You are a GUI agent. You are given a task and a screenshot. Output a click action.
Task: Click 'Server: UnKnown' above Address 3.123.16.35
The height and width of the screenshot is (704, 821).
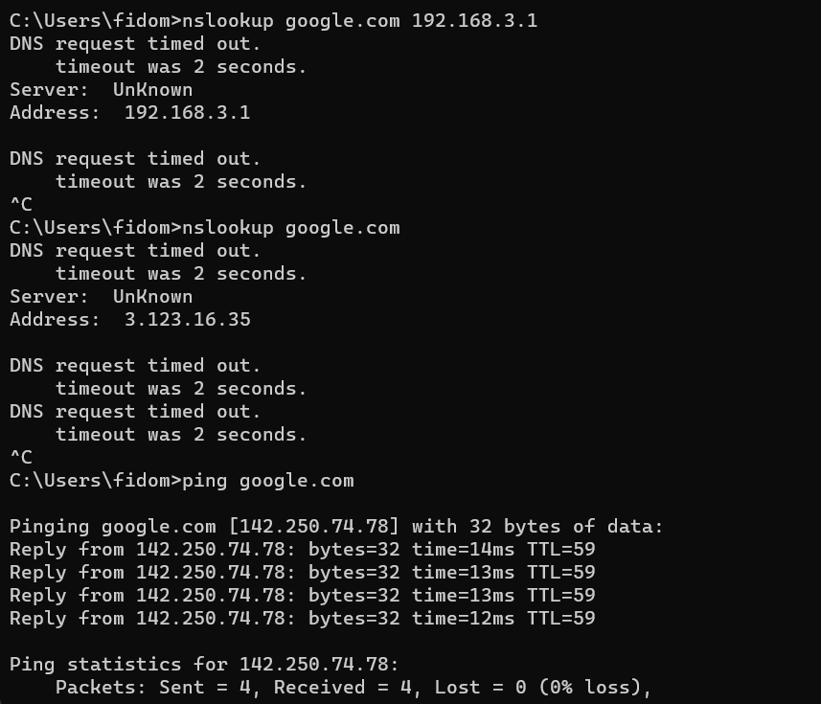point(101,296)
